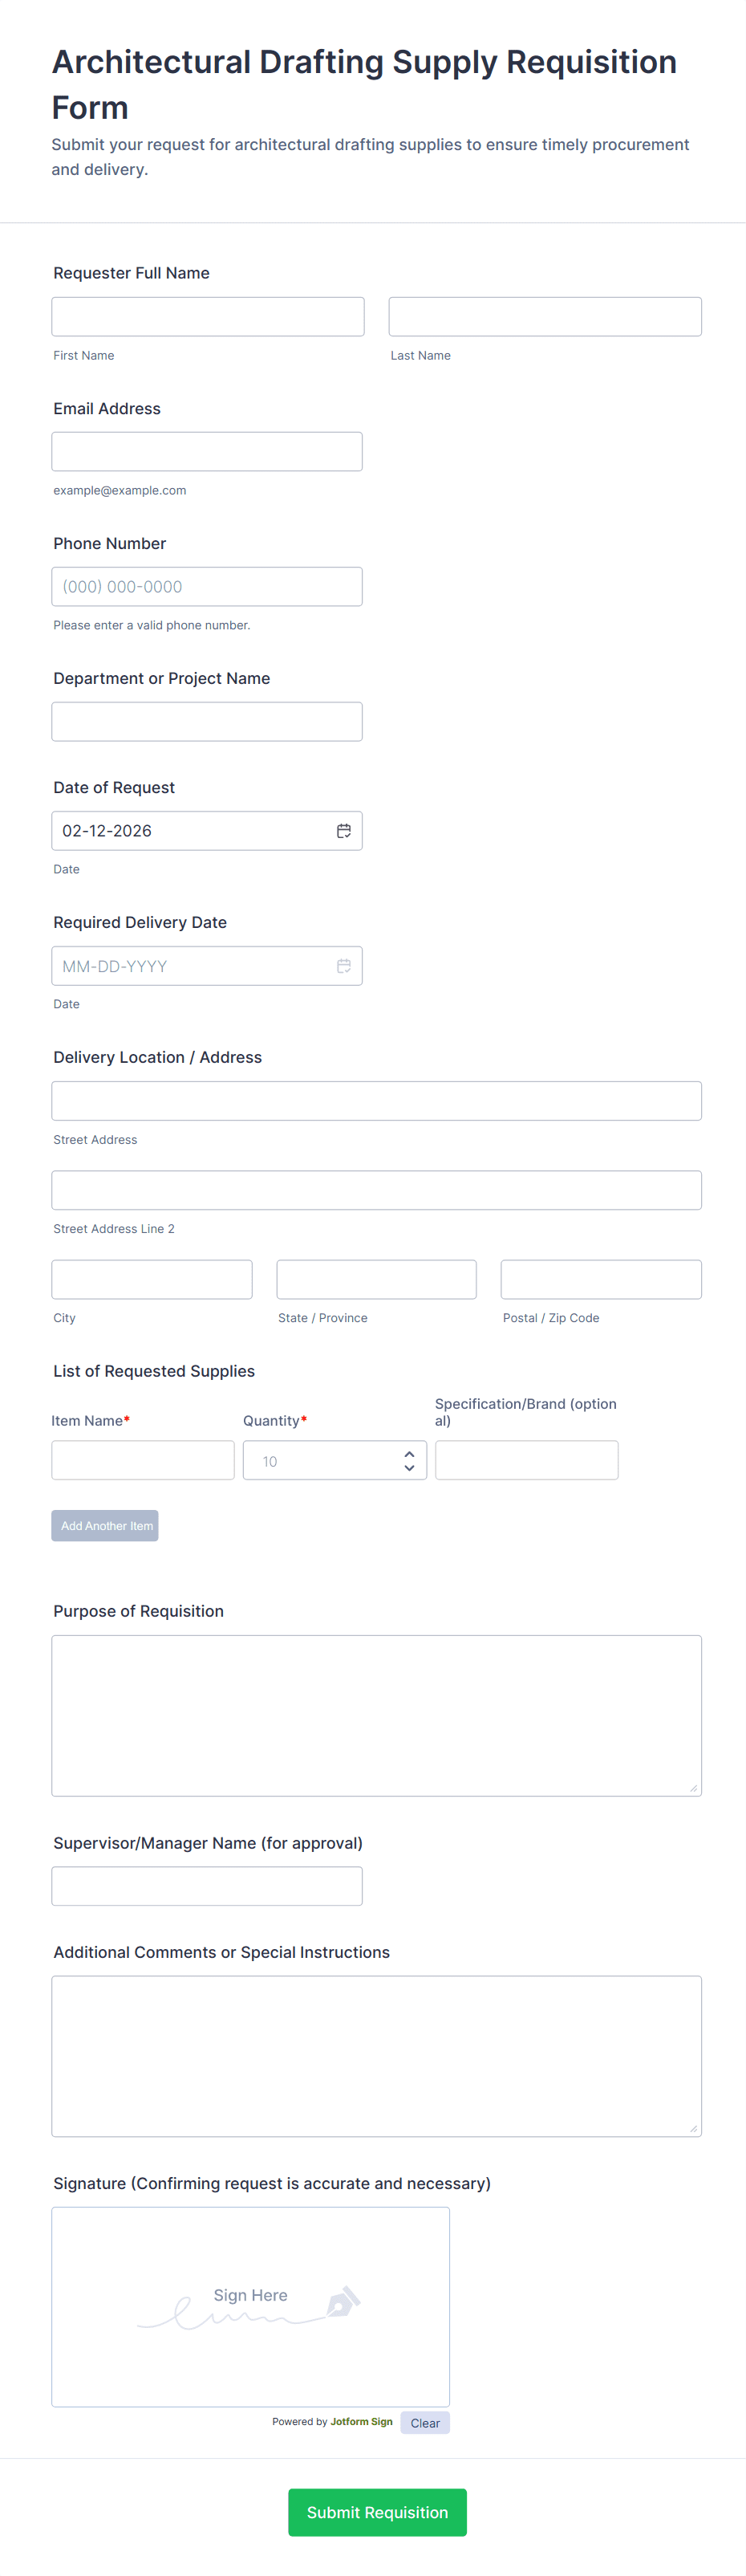The image size is (746, 2576).
Task: Increase the Quantity stepper value
Action: coord(409,1454)
